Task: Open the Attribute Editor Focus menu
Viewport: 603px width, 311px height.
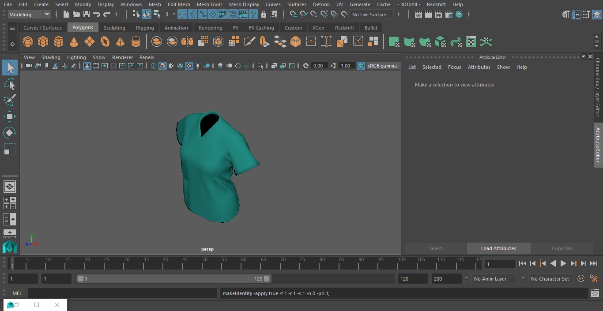Action: pyautogui.click(x=454, y=67)
